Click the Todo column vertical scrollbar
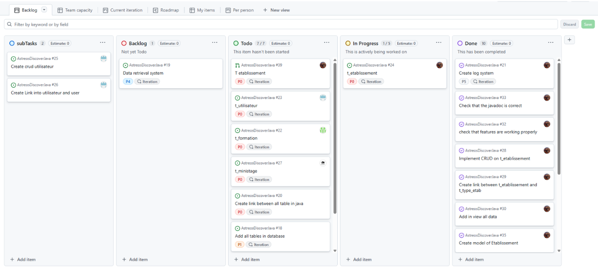The image size is (598, 267). point(335,138)
